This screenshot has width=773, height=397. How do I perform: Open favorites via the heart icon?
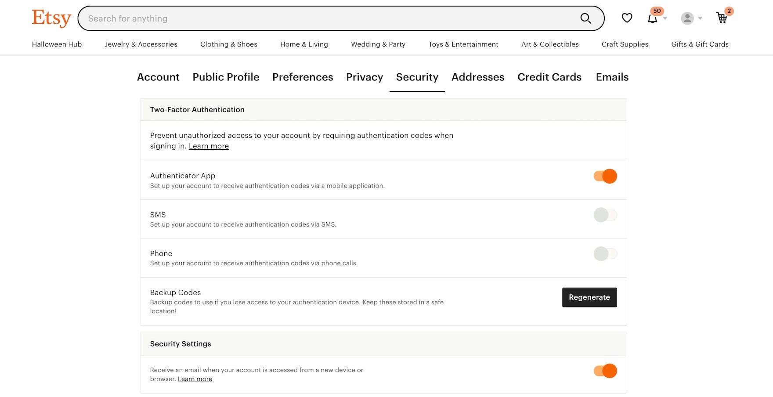click(627, 18)
